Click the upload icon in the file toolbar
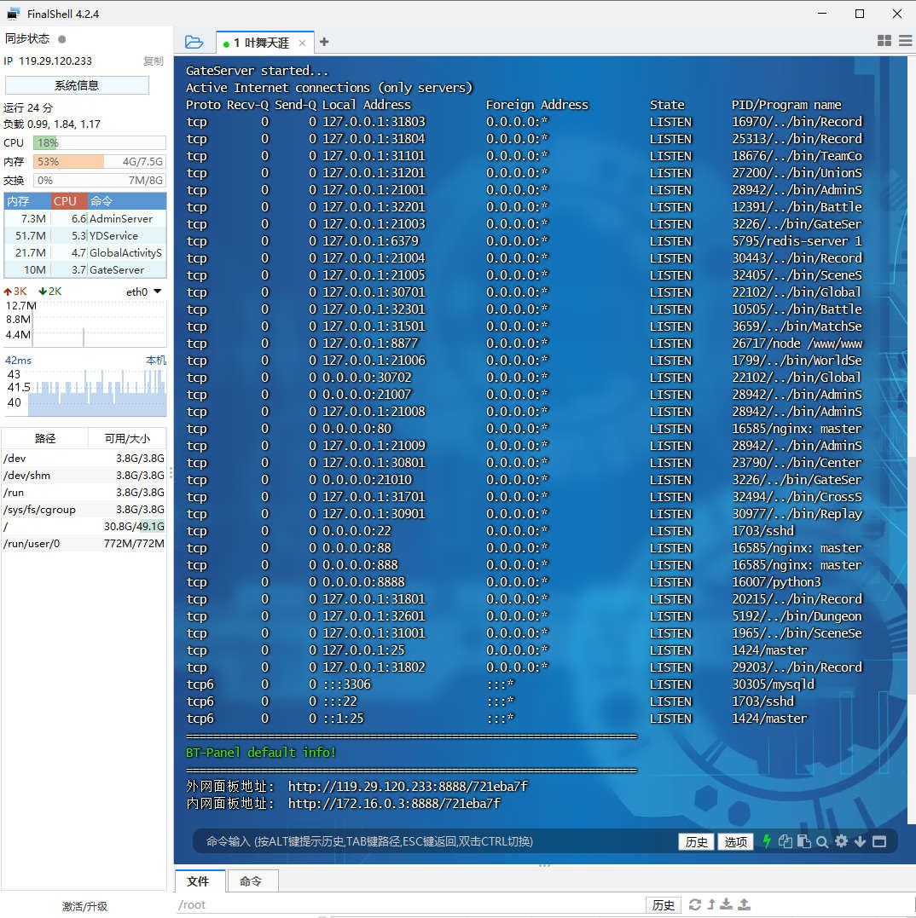The height and width of the screenshot is (918, 916). coord(744,904)
